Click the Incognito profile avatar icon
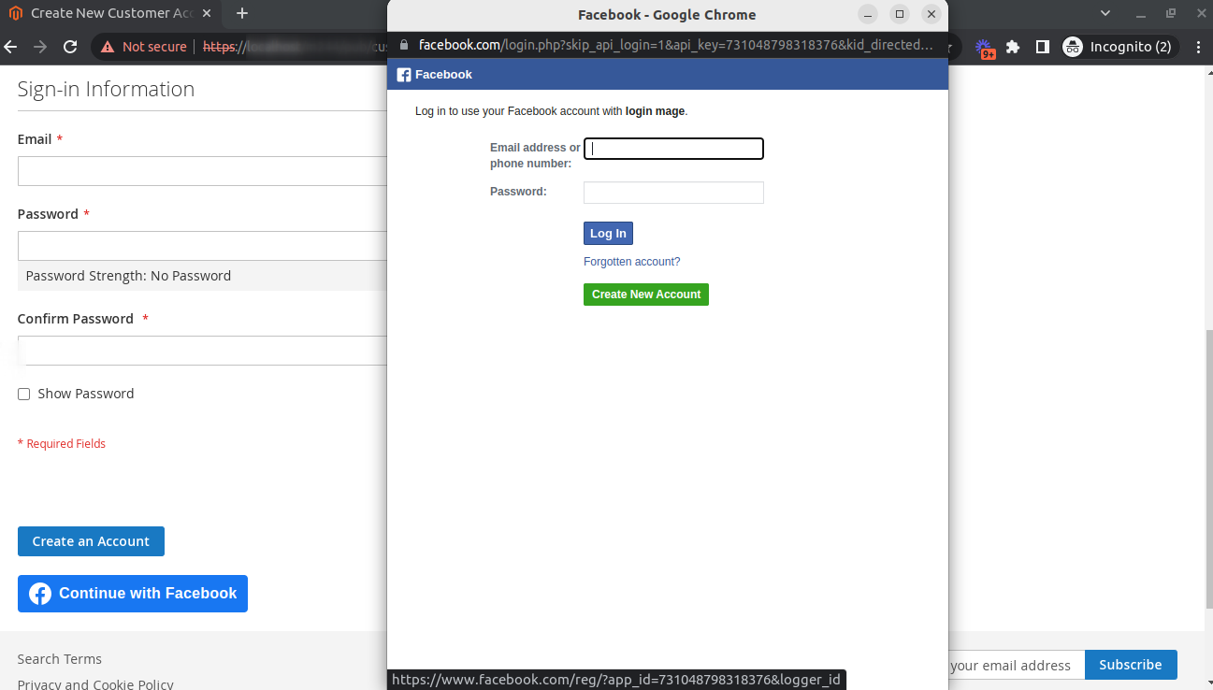Viewport: 1213px width, 690px height. tap(1072, 46)
